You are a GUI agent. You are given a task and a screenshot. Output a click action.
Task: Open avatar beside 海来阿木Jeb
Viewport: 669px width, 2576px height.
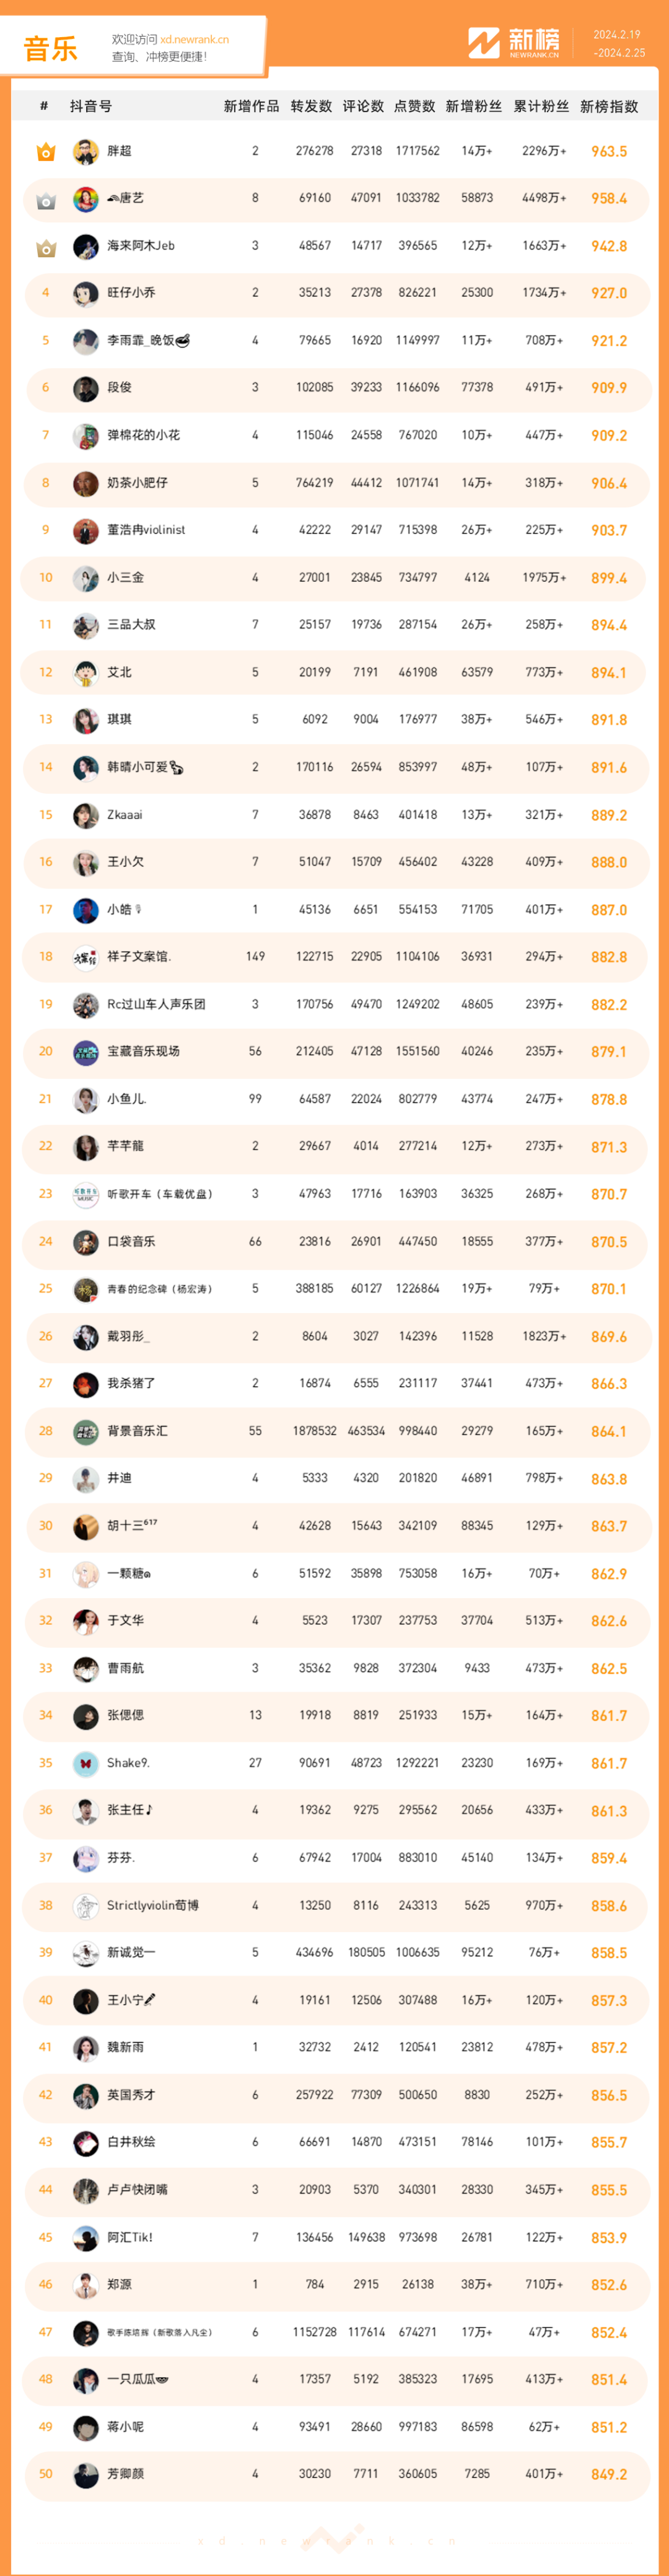click(86, 246)
